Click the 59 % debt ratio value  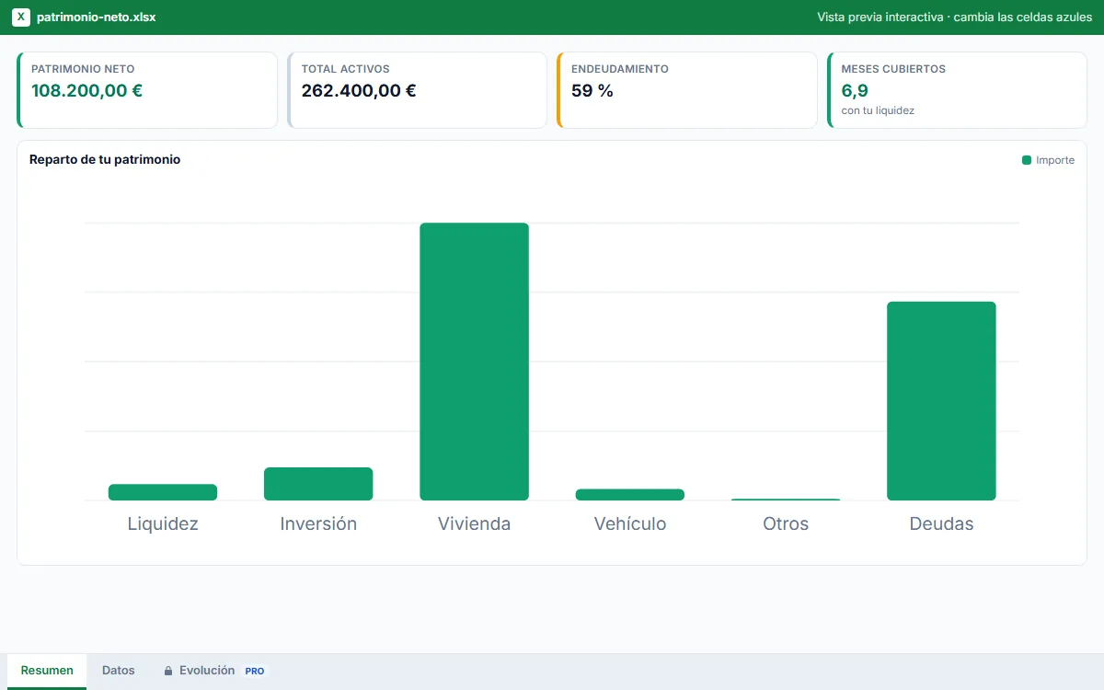pos(592,90)
